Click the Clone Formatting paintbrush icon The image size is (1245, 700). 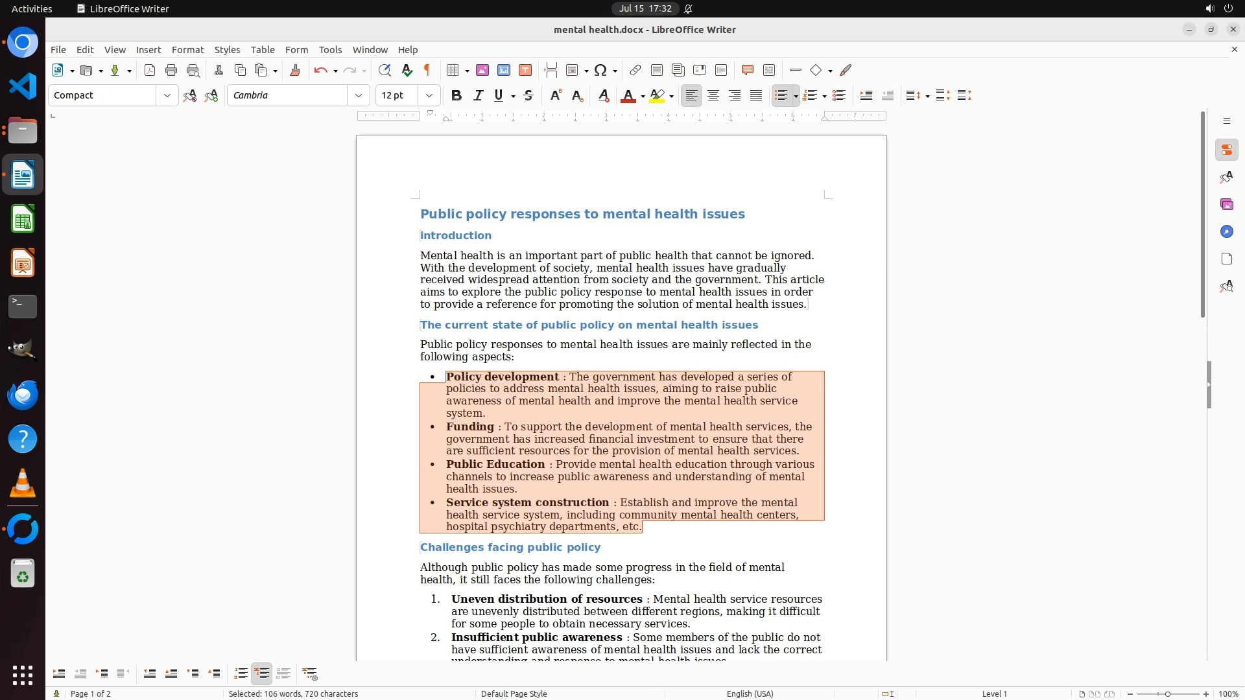pos(295,71)
